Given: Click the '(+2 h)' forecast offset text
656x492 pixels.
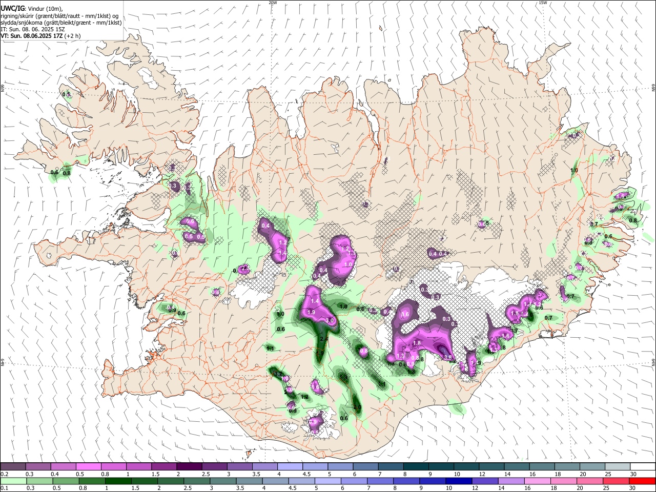Looking at the screenshot, I should [72, 36].
